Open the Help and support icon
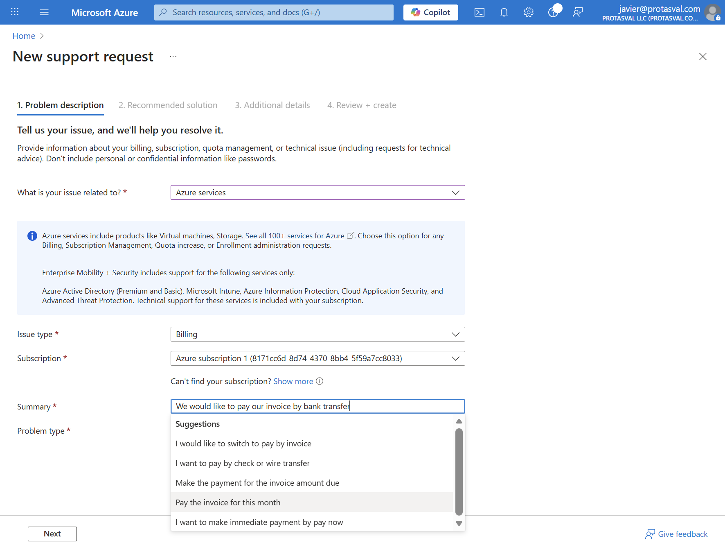725x552 pixels. (x=553, y=12)
